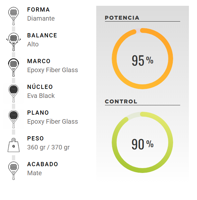The height and width of the screenshot is (200, 197).
Task: Click Epoxy Fiber Glass under PLANO
Action: pos(53,121)
